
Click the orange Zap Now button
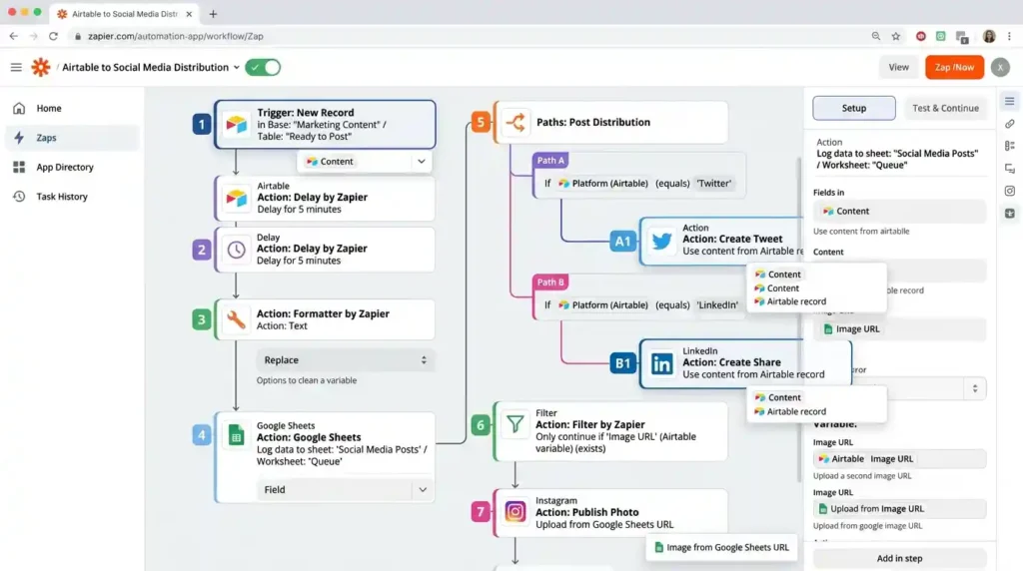(x=954, y=67)
